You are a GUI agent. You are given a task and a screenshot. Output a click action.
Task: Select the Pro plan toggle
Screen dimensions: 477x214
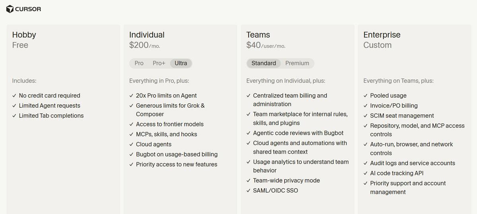click(139, 63)
